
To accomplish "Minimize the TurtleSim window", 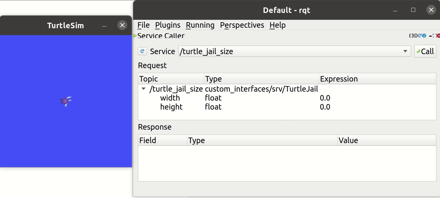I will click(104, 26).
